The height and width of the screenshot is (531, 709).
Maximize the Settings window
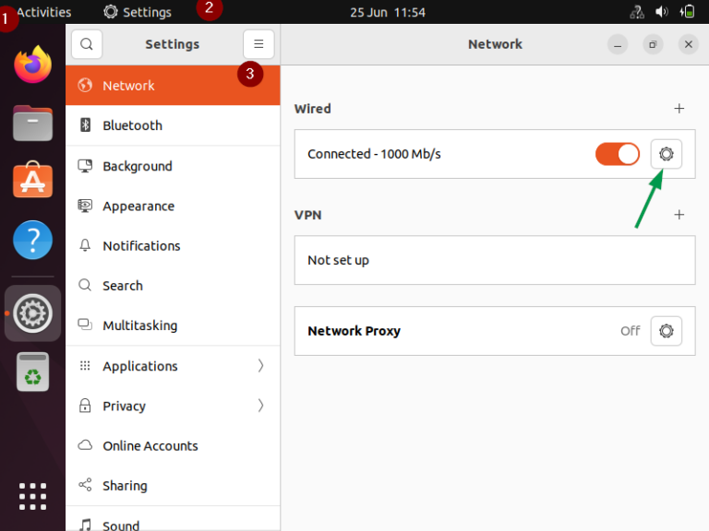[653, 44]
